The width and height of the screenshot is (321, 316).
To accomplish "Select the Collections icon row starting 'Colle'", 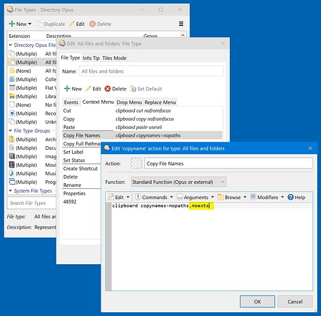I will (32, 80).
